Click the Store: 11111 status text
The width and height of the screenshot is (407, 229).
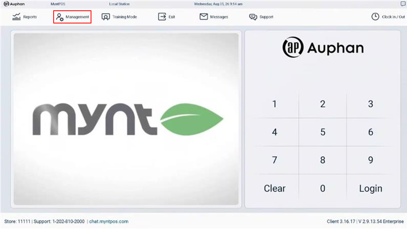tap(17, 221)
